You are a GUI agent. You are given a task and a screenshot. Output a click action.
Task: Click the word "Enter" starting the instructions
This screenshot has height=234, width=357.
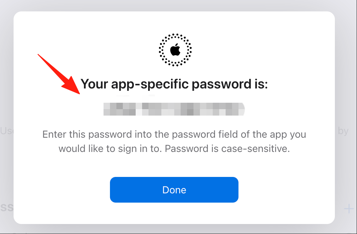point(54,134)
